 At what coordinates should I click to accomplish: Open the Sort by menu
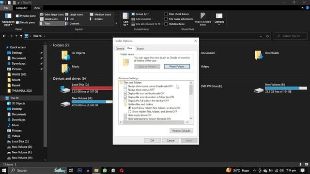125,19
